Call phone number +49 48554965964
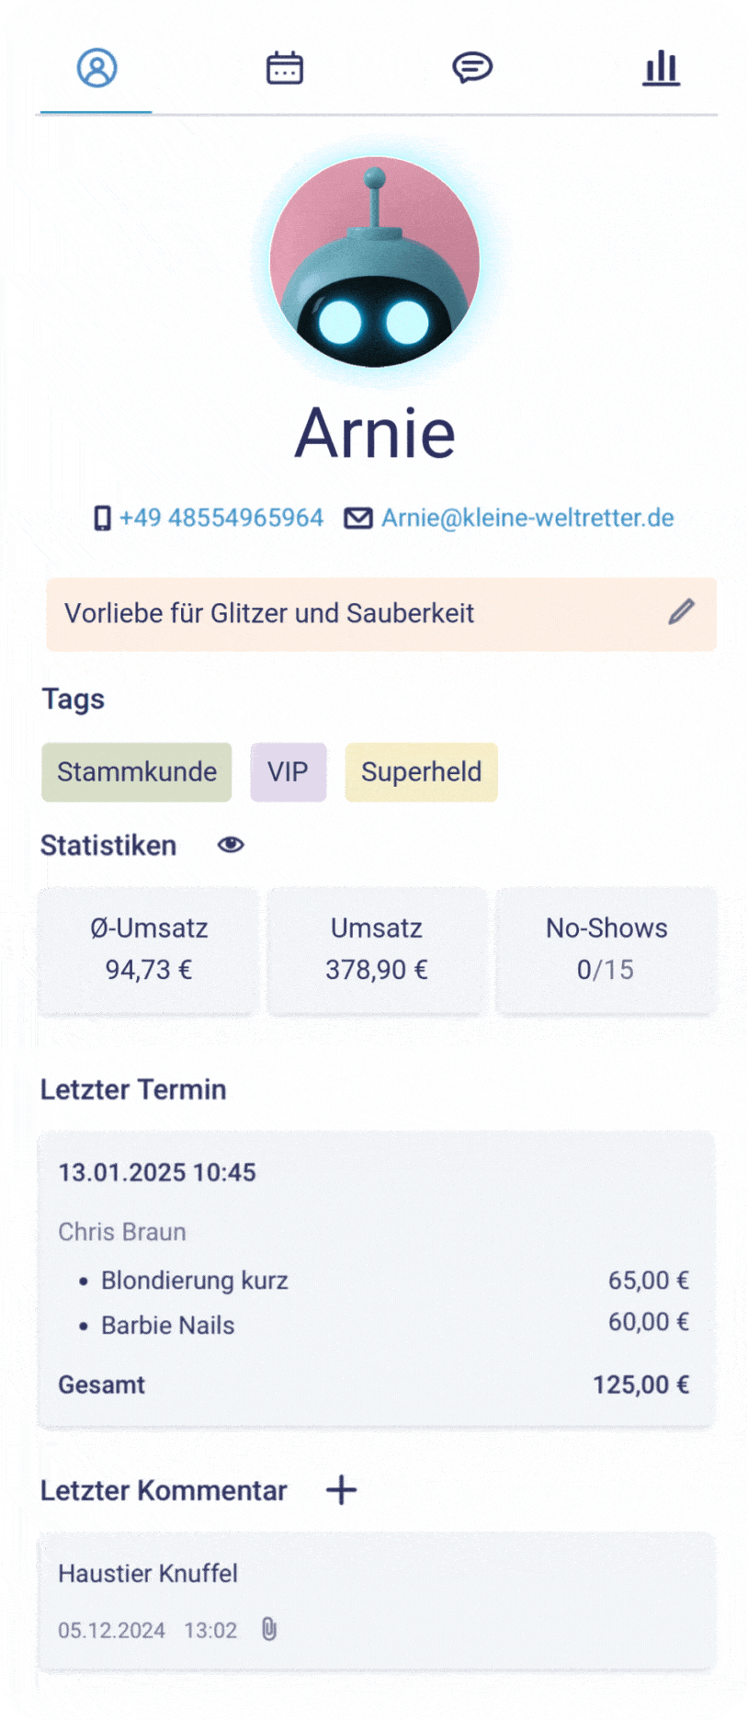 point(221,518)
